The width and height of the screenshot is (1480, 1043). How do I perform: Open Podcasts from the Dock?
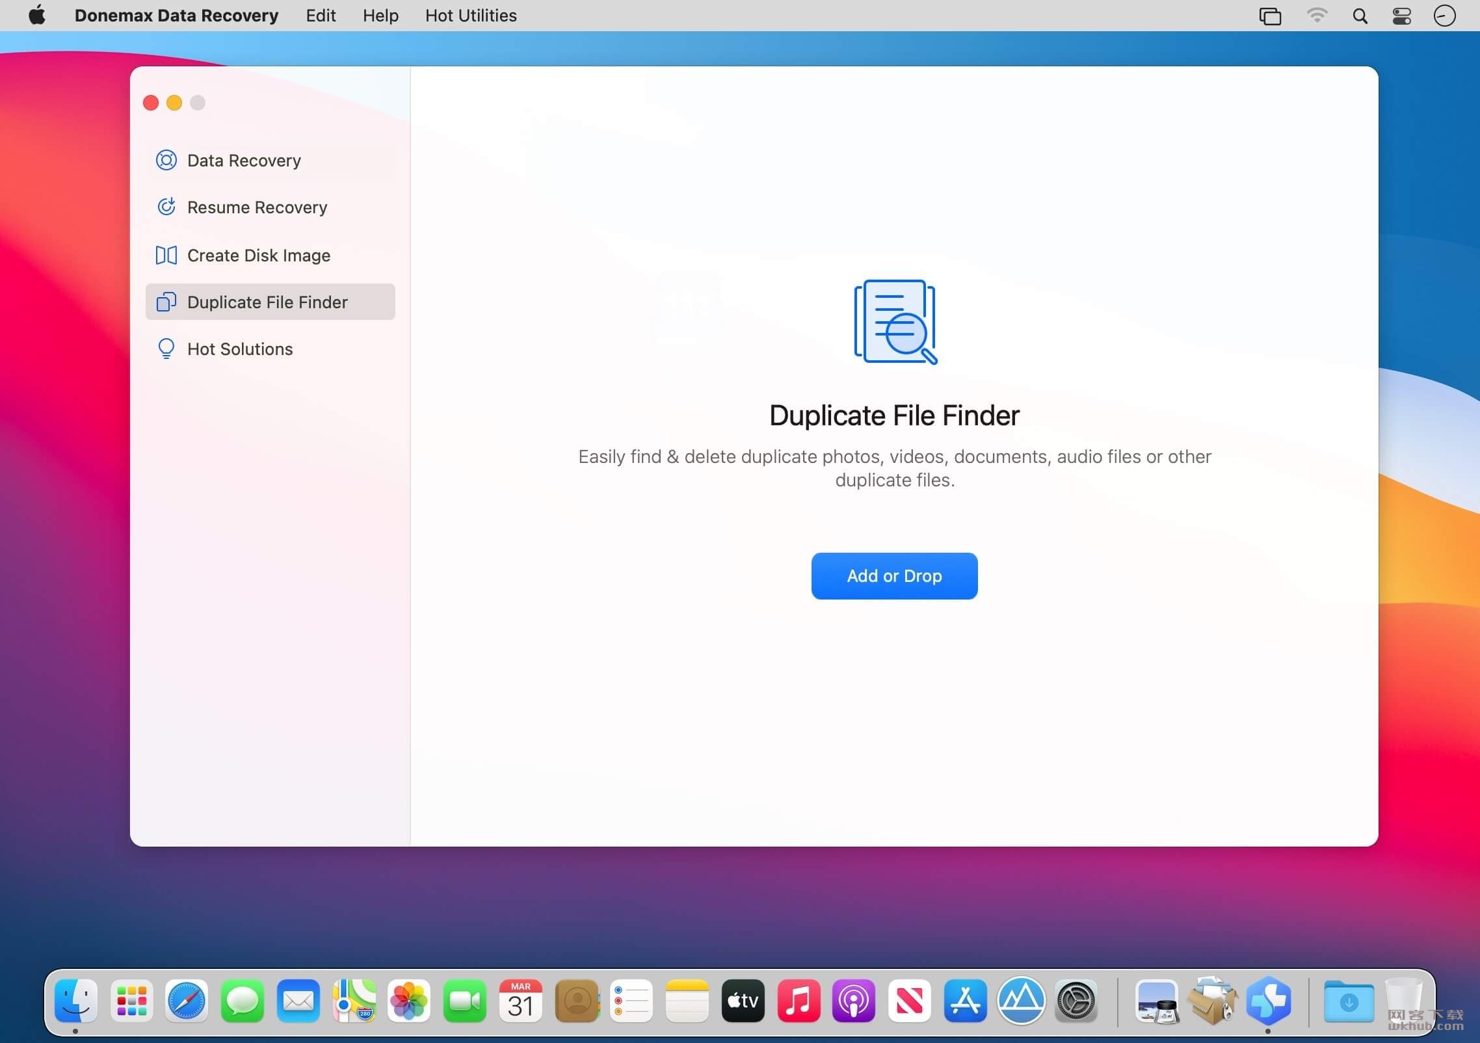tap(854, 1001)
